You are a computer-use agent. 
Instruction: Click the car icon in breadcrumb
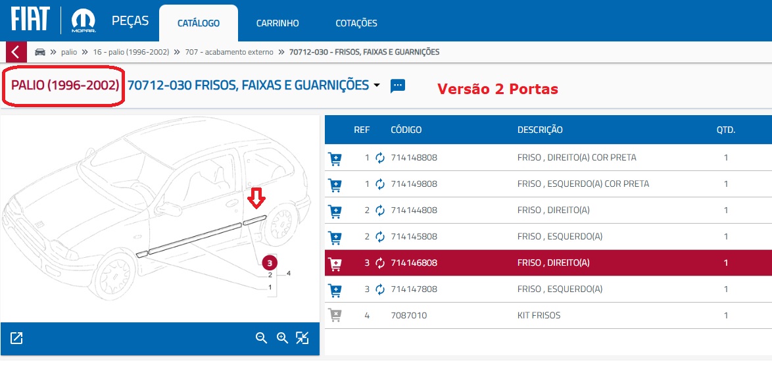[x=40, y=52]
